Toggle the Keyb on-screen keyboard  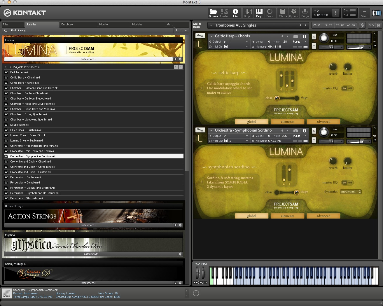pyautogui.click(x=259, y=13)
